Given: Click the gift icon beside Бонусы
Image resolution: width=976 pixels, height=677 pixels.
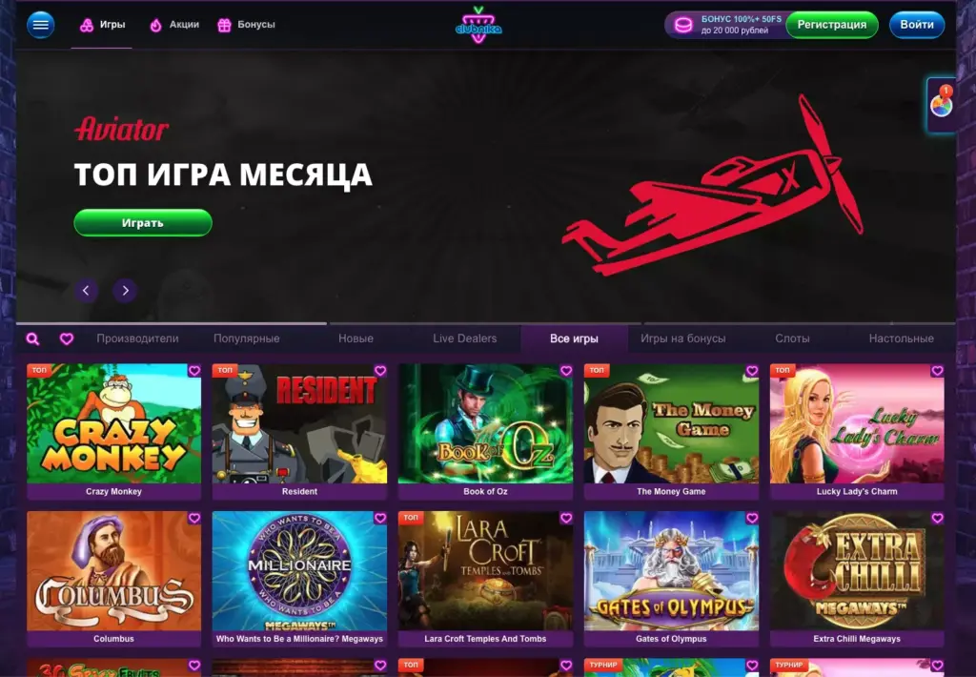Looking at the screenshot, I should click(224, 25).
